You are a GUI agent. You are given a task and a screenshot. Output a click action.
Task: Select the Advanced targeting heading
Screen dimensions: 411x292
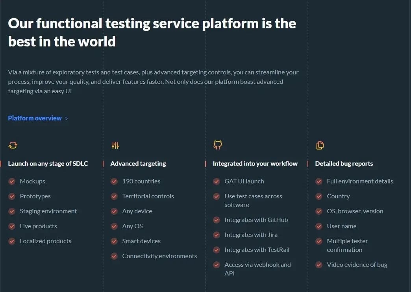(x=138, y=164)
